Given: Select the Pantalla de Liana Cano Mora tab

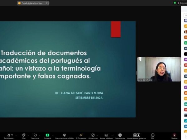Looking at the screenshot, I should pos(33,3).
